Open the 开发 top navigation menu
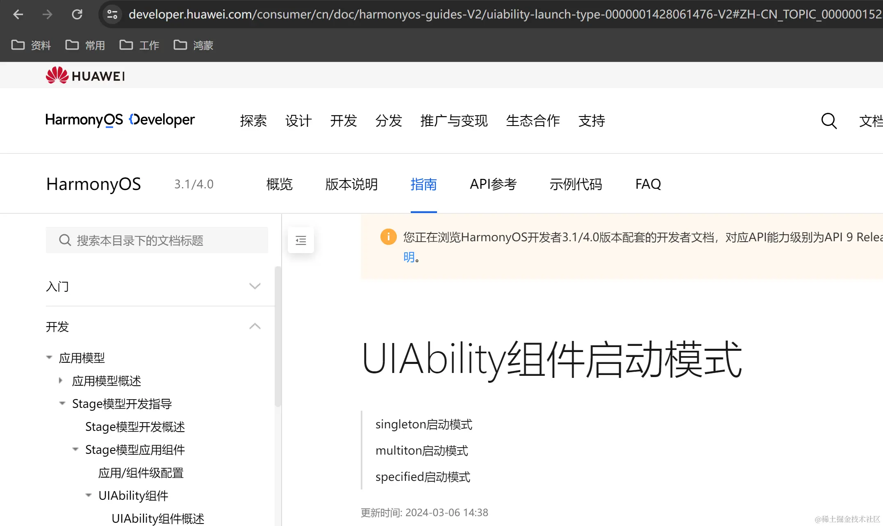This screenshot has width=883, height=526. coord(344,121)
